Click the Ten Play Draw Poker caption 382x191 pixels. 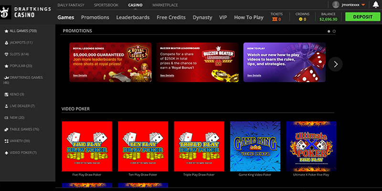(143, 175)
